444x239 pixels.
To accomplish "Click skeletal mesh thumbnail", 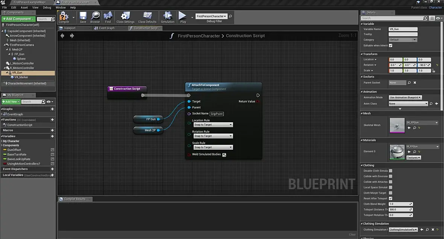I will pyautogui.click(x=397, y=125).
